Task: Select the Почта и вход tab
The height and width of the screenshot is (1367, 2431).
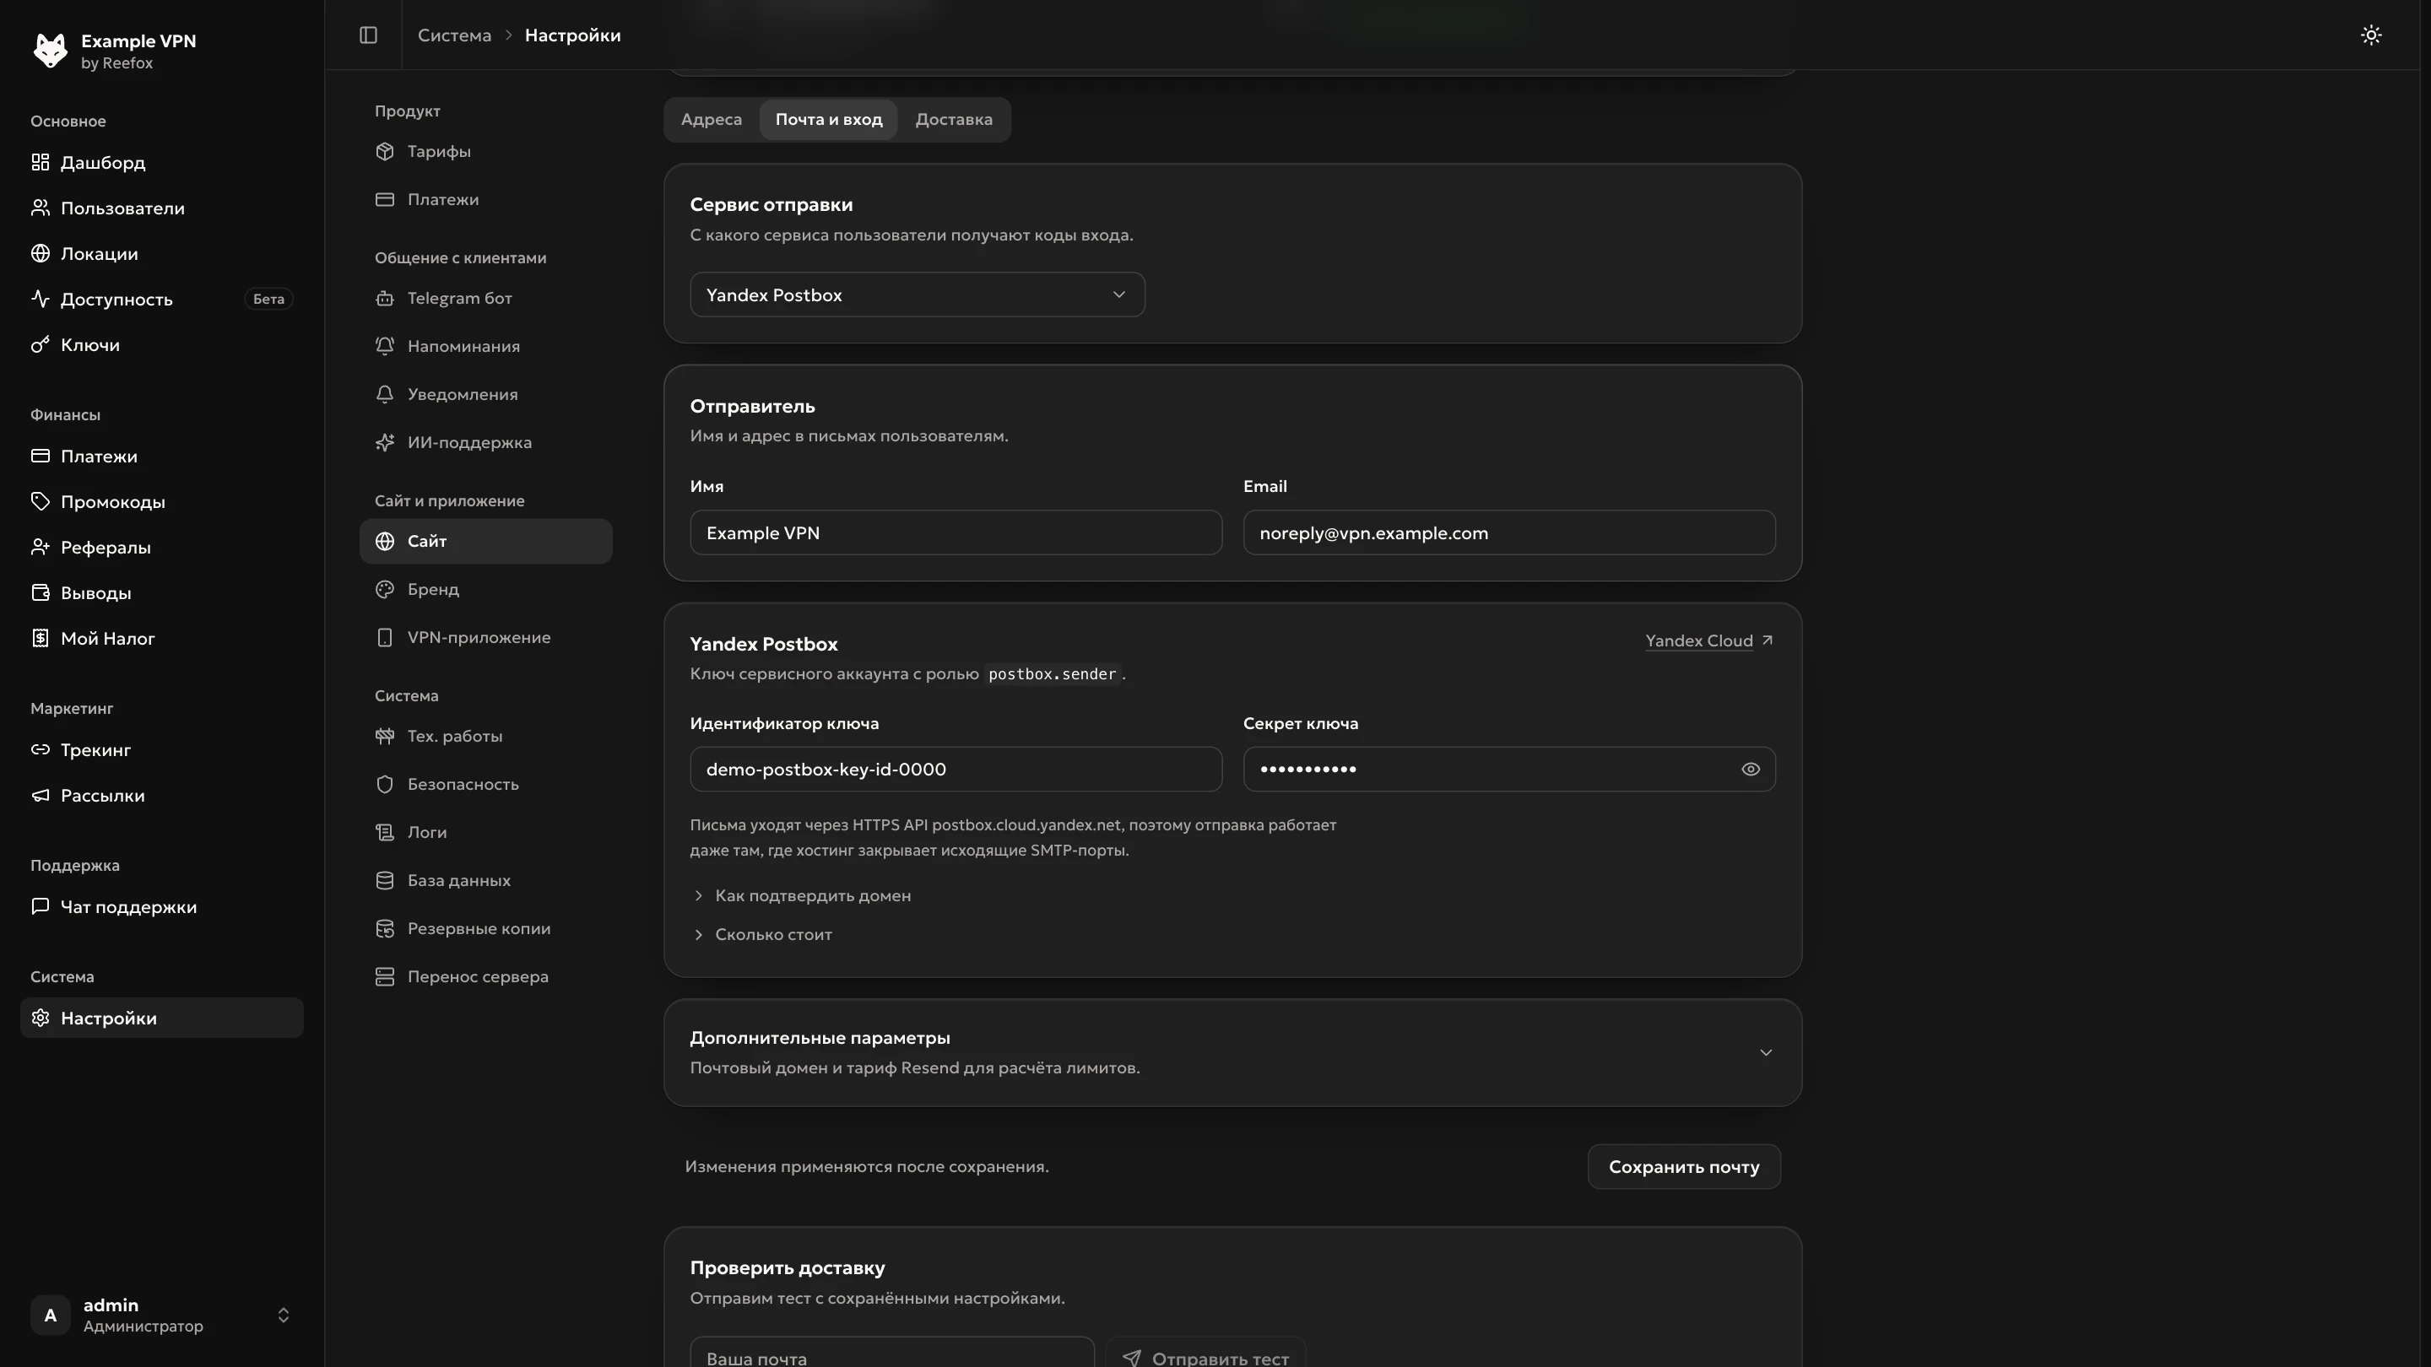Action: 829,120
